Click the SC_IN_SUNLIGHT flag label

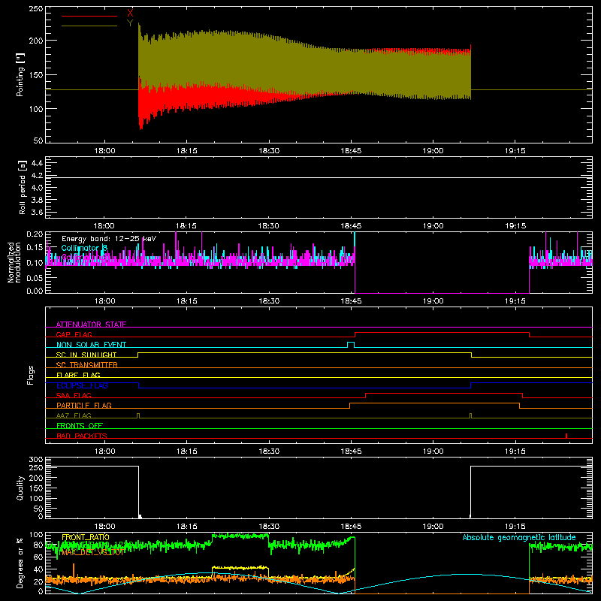pyautogui.click(x=86, y=355)
